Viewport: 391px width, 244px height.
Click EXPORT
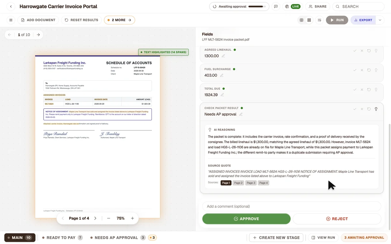click(363, 20)
